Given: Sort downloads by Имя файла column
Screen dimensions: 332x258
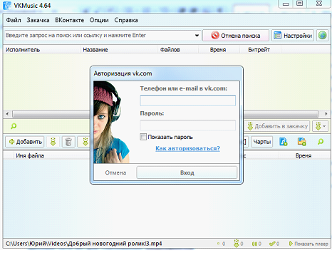Looking at the screenshot, I should tap(30, 155).
